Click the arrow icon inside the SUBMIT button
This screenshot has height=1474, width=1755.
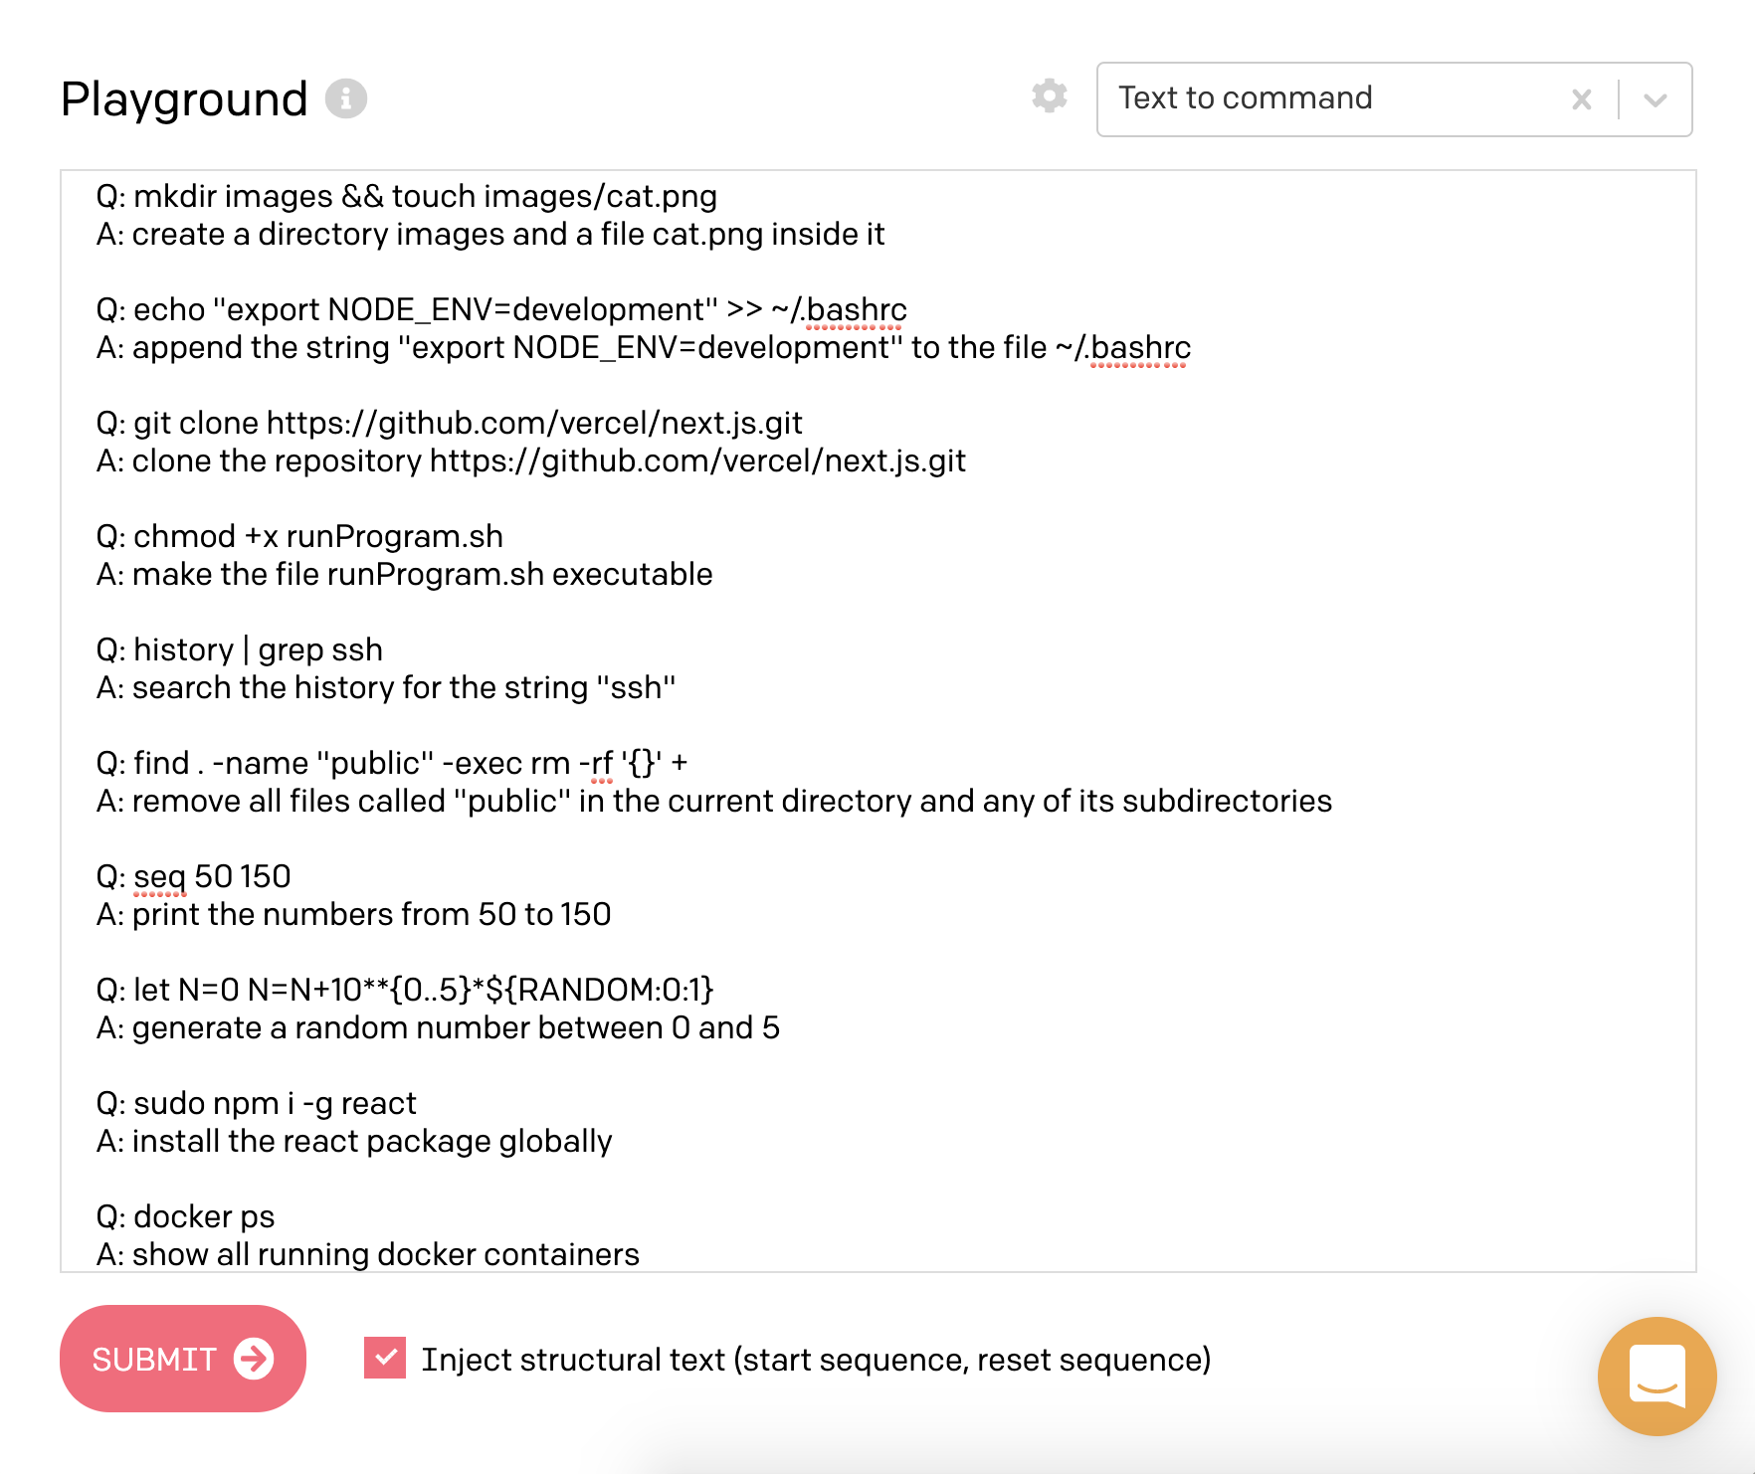[x=254, y=1359]
